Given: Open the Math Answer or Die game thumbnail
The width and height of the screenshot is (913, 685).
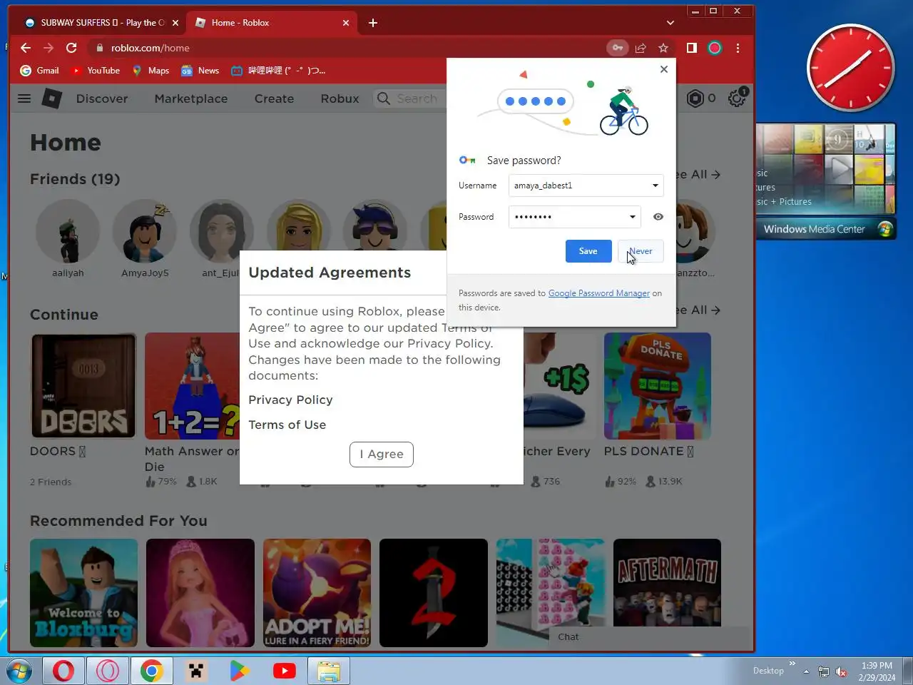Looking at the screenshot, I should [x=193, y=386].
